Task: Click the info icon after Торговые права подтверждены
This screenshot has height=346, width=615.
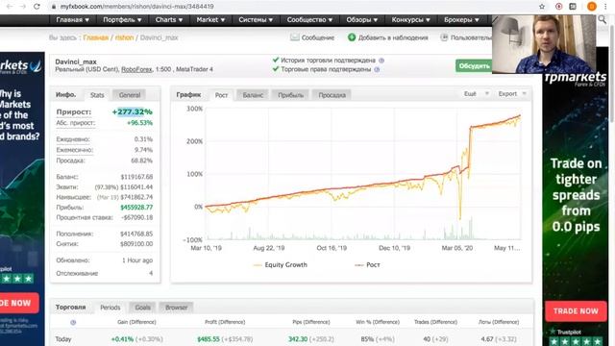Action: [377, 69]
